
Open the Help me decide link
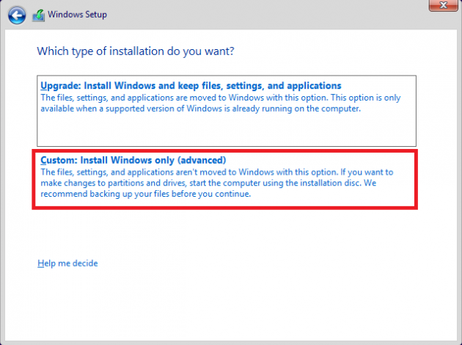point(67,264)
